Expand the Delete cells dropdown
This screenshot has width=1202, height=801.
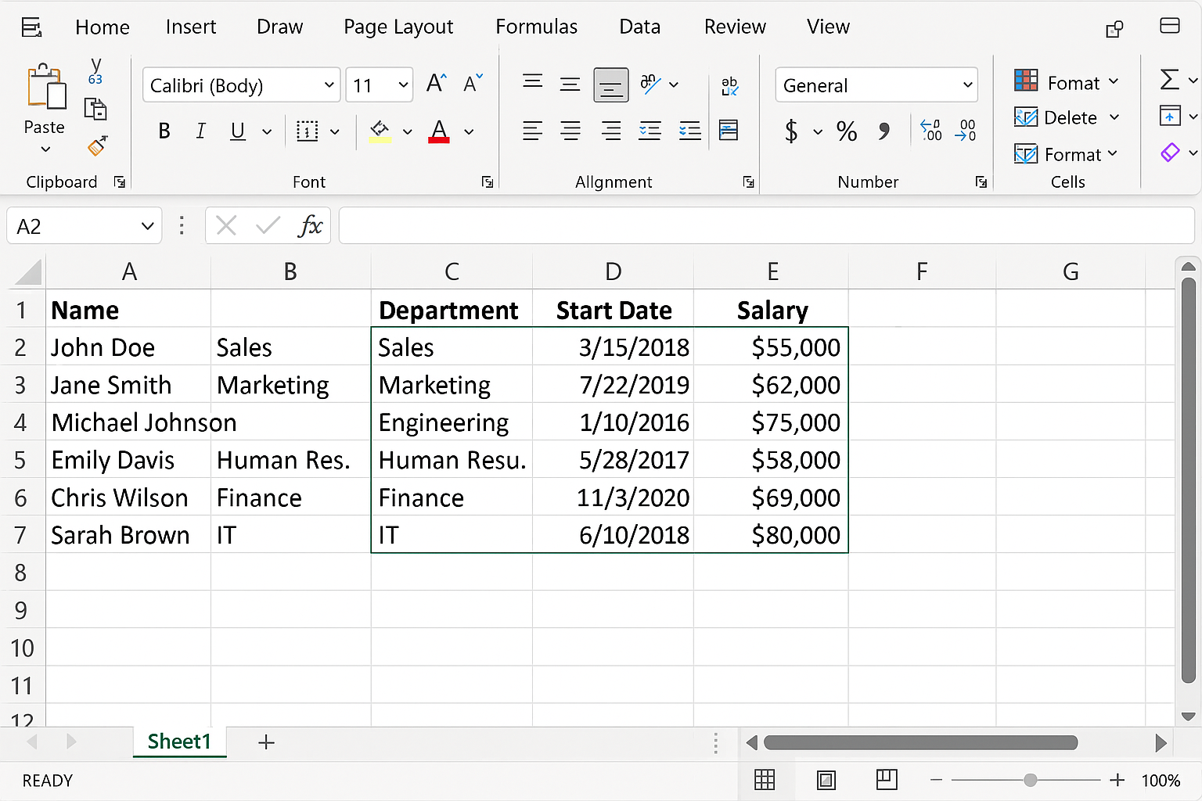(1114, 117)
